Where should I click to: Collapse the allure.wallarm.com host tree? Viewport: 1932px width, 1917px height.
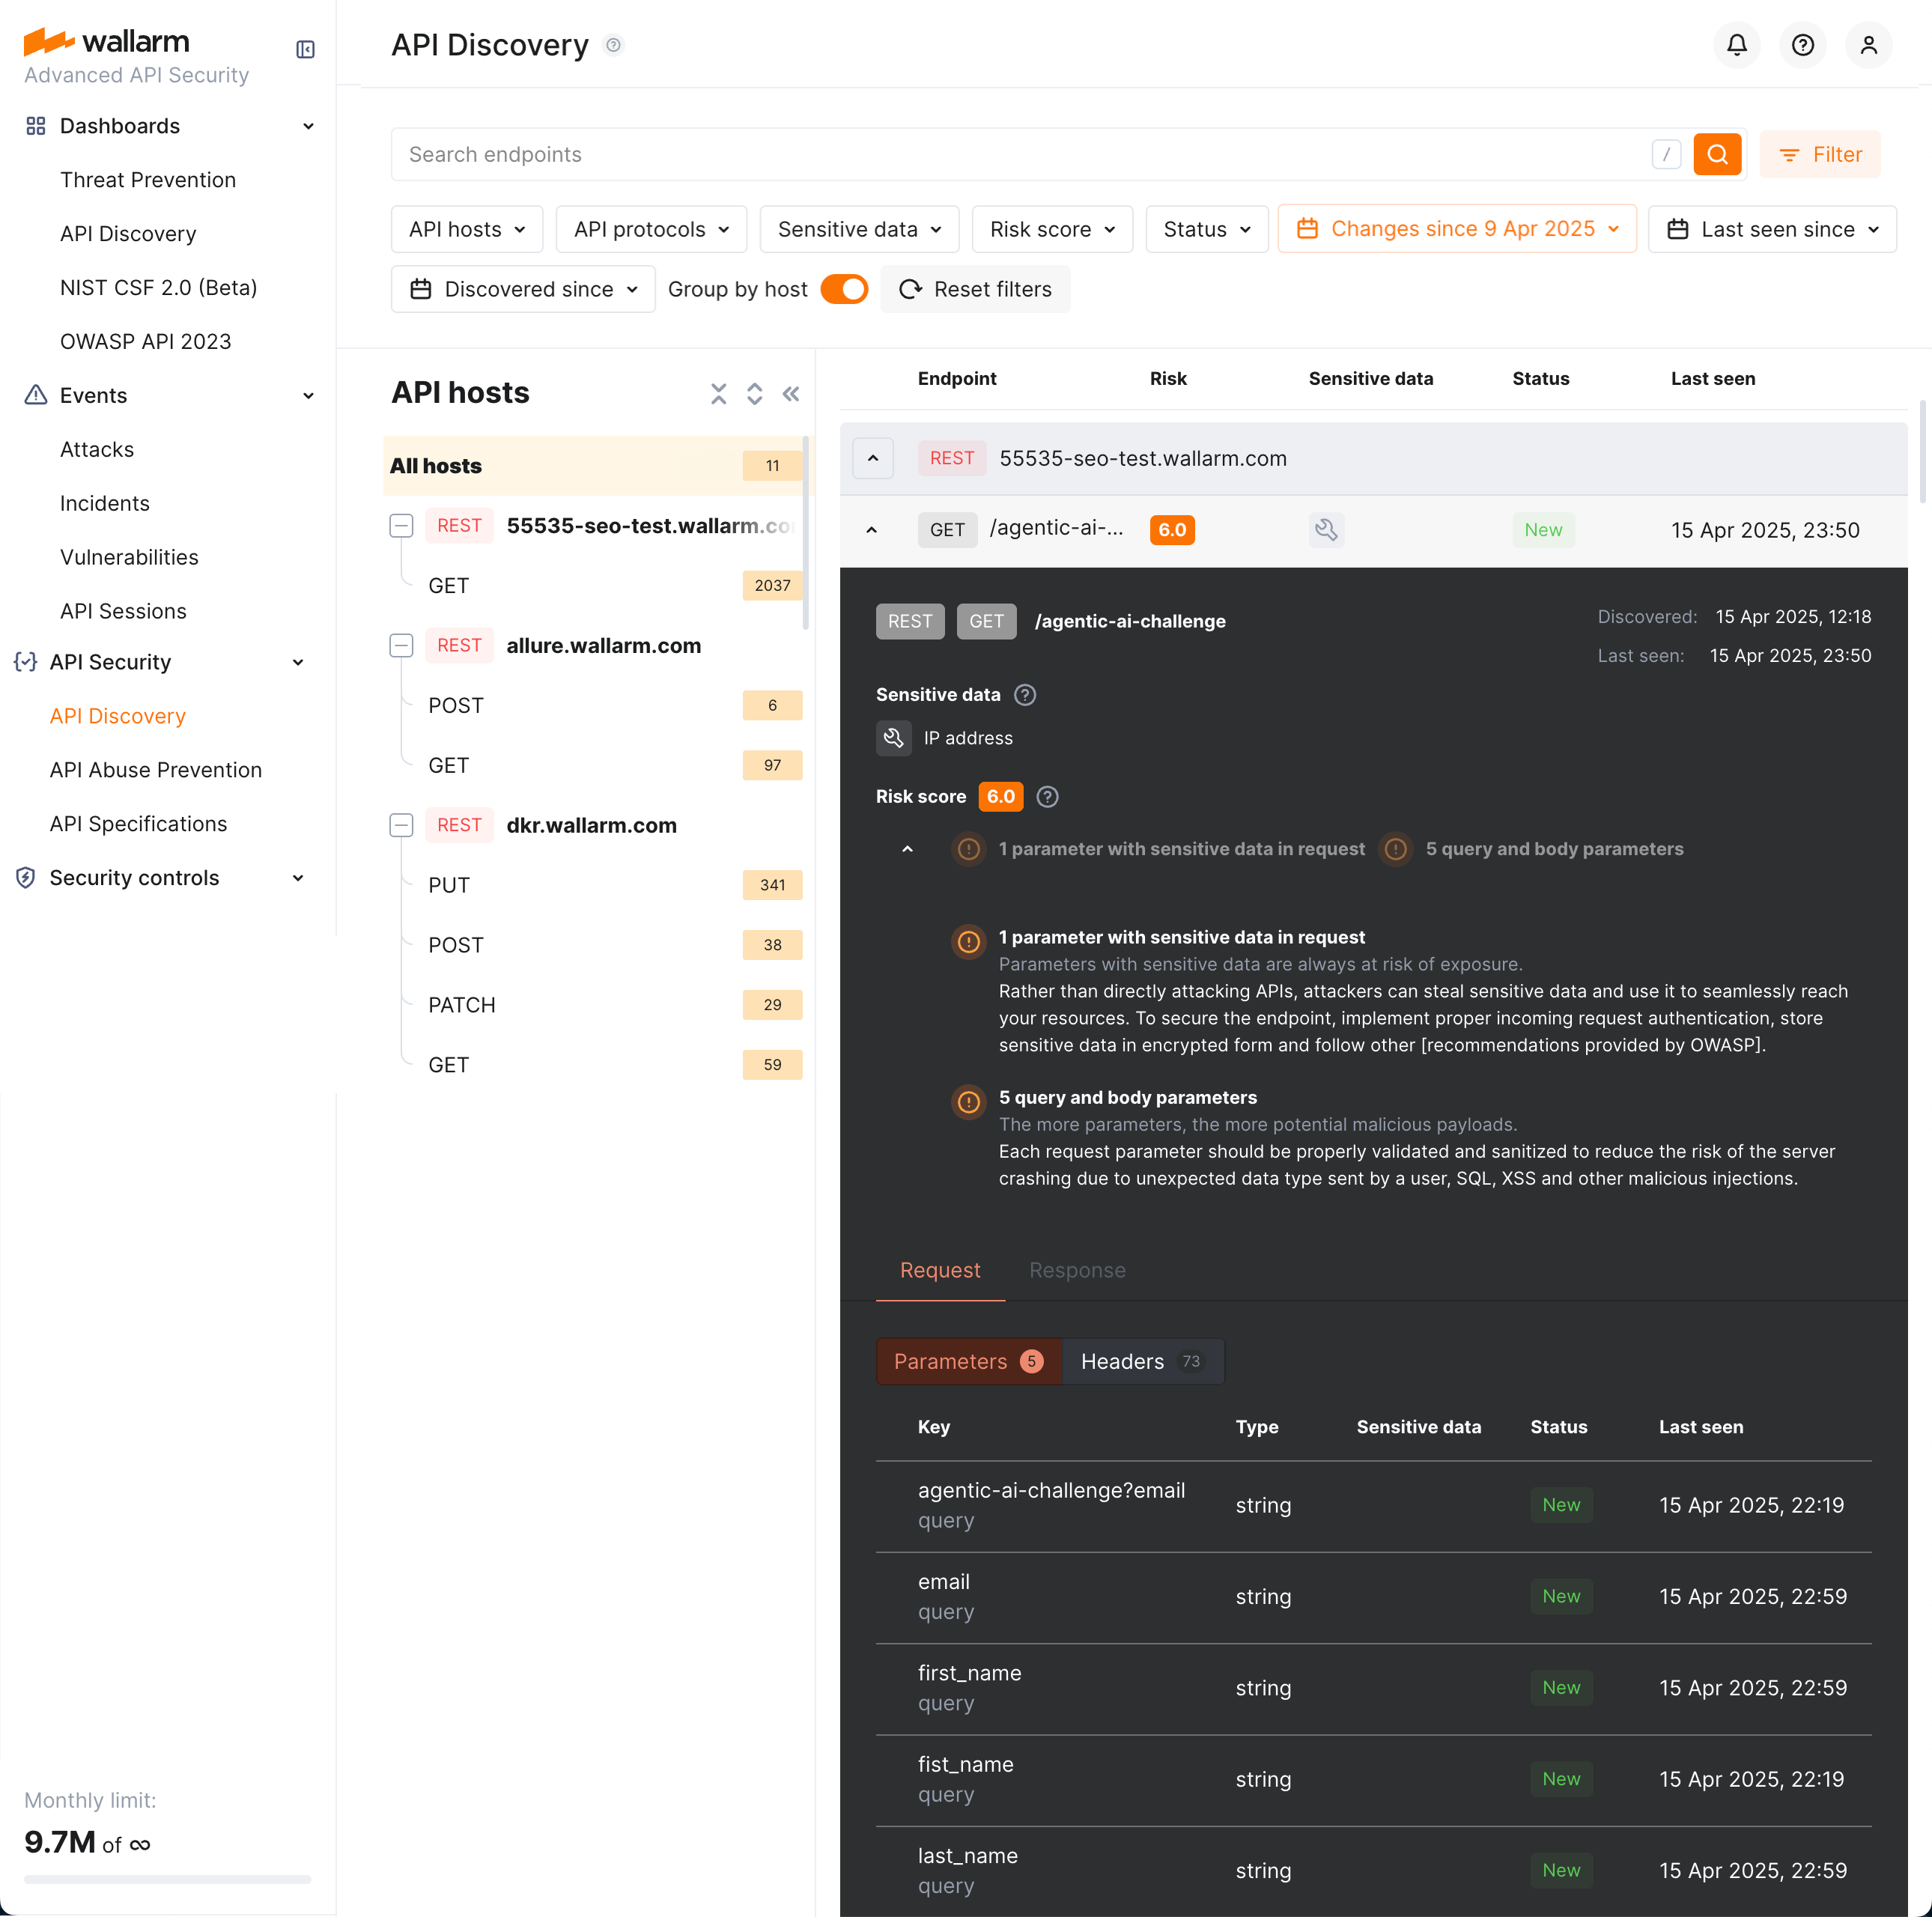(x=401, y=645)
